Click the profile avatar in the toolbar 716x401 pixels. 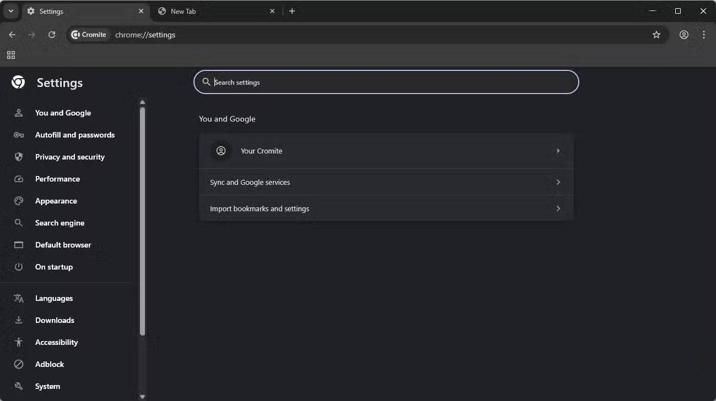[683, 34]
